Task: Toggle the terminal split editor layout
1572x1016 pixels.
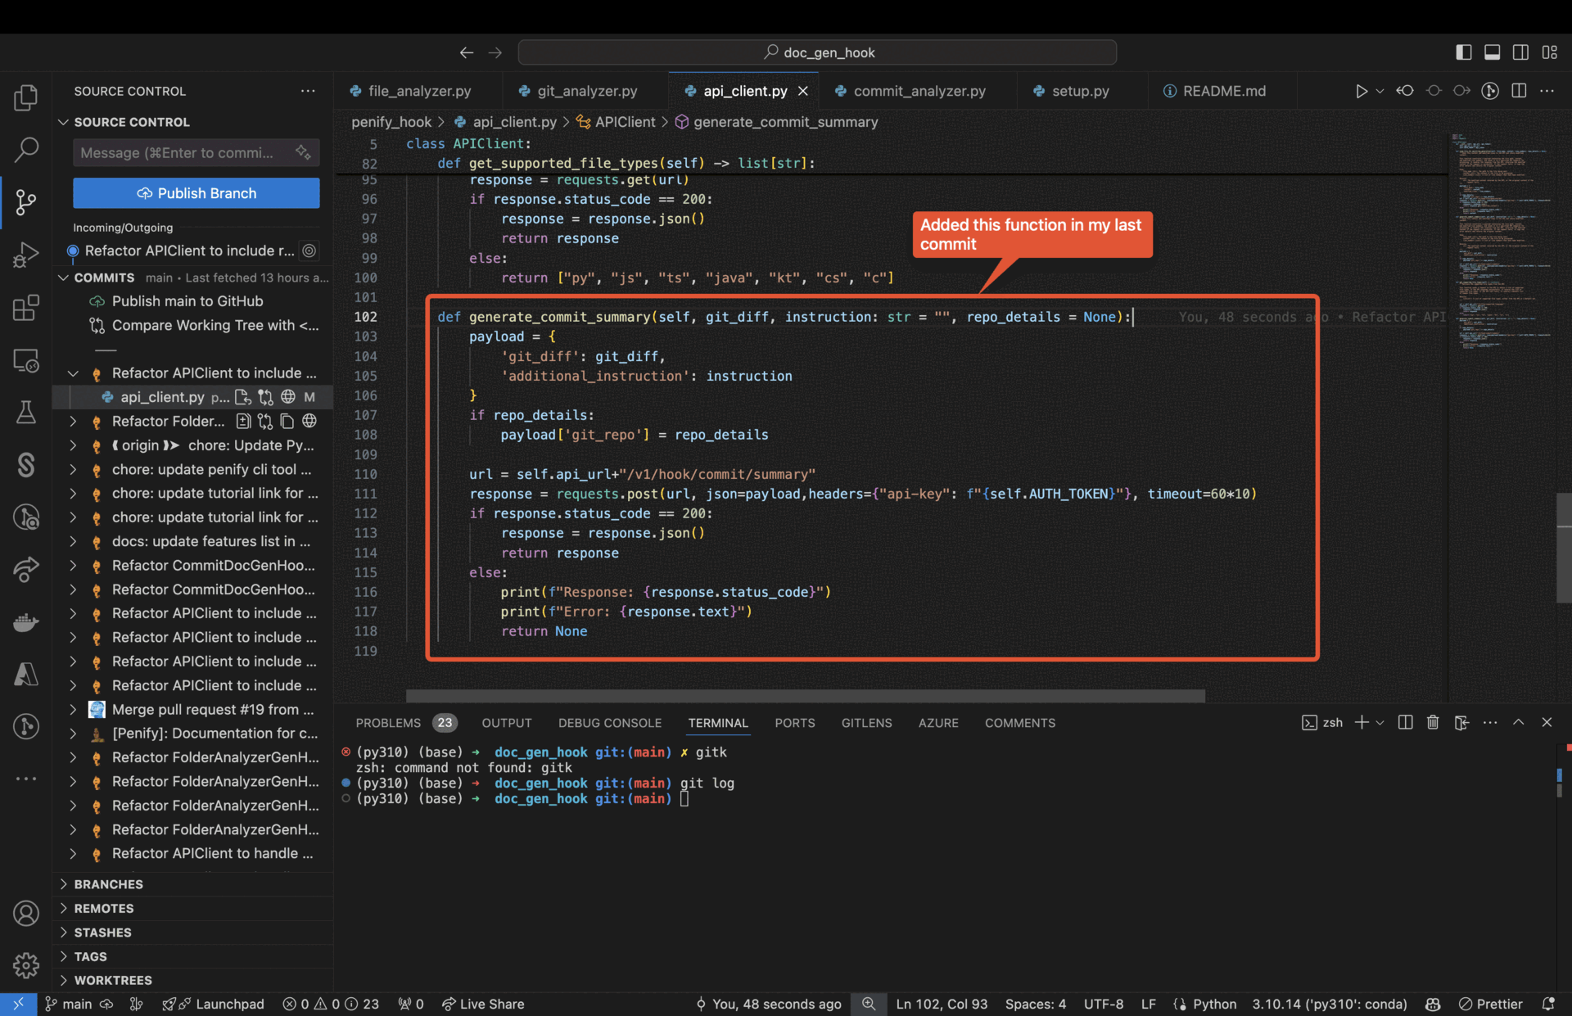Action: click(x=1404, y=722)
